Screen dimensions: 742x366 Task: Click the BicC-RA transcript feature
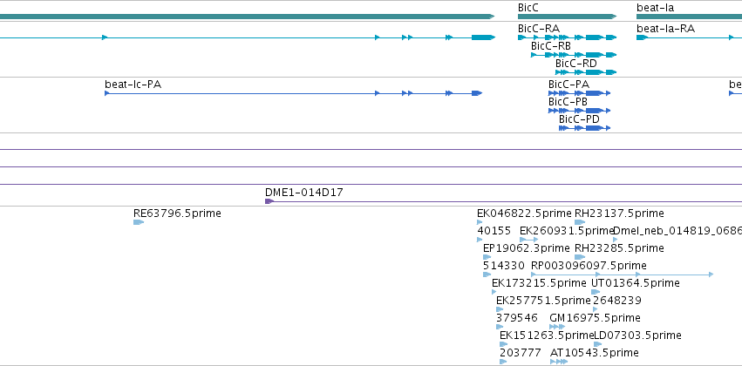568,37
